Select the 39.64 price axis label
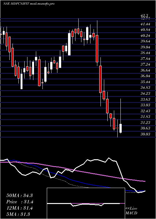The width and height of the screenshot is (156, 219). pos(145,42)
